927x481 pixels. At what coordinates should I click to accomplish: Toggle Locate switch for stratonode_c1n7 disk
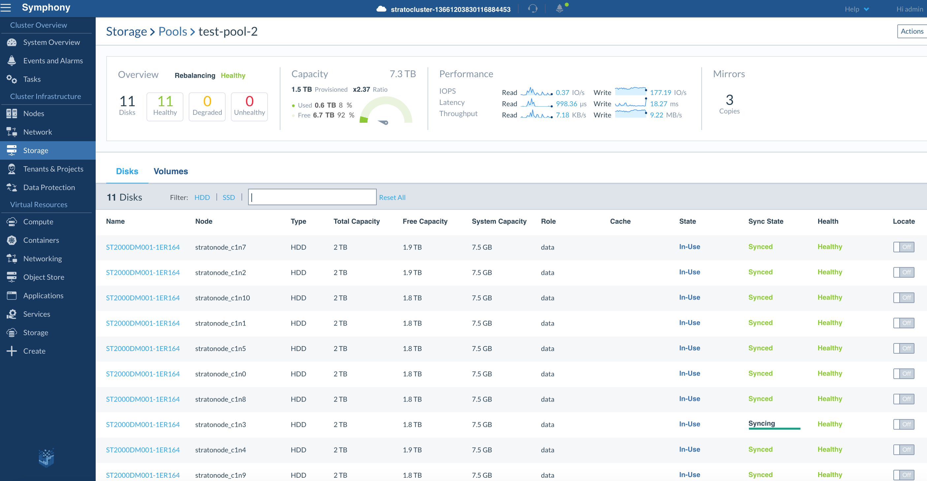click(x=903, y=247)
